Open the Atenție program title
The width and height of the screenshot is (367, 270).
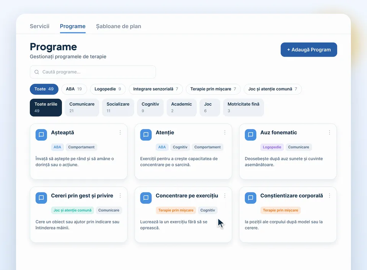coord(165,133)
